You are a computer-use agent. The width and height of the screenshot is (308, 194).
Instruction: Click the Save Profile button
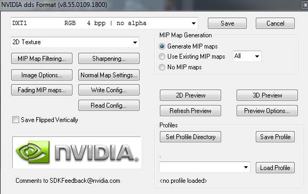click(x=275, y=137)
